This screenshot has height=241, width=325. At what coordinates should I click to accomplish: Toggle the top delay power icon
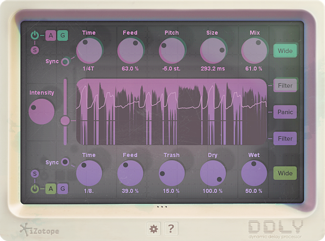(35, 35)
